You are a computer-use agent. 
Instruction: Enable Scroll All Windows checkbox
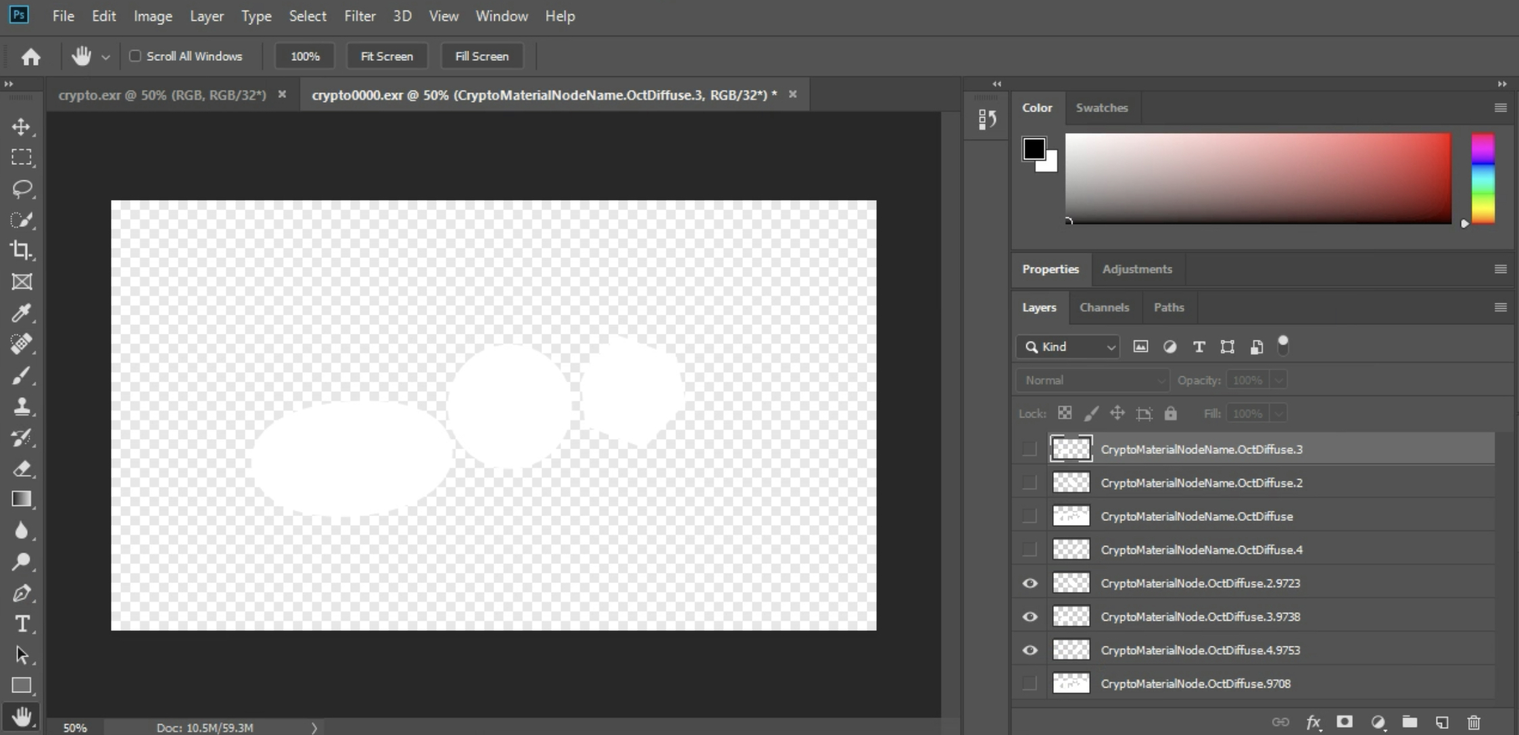(135, 56)
